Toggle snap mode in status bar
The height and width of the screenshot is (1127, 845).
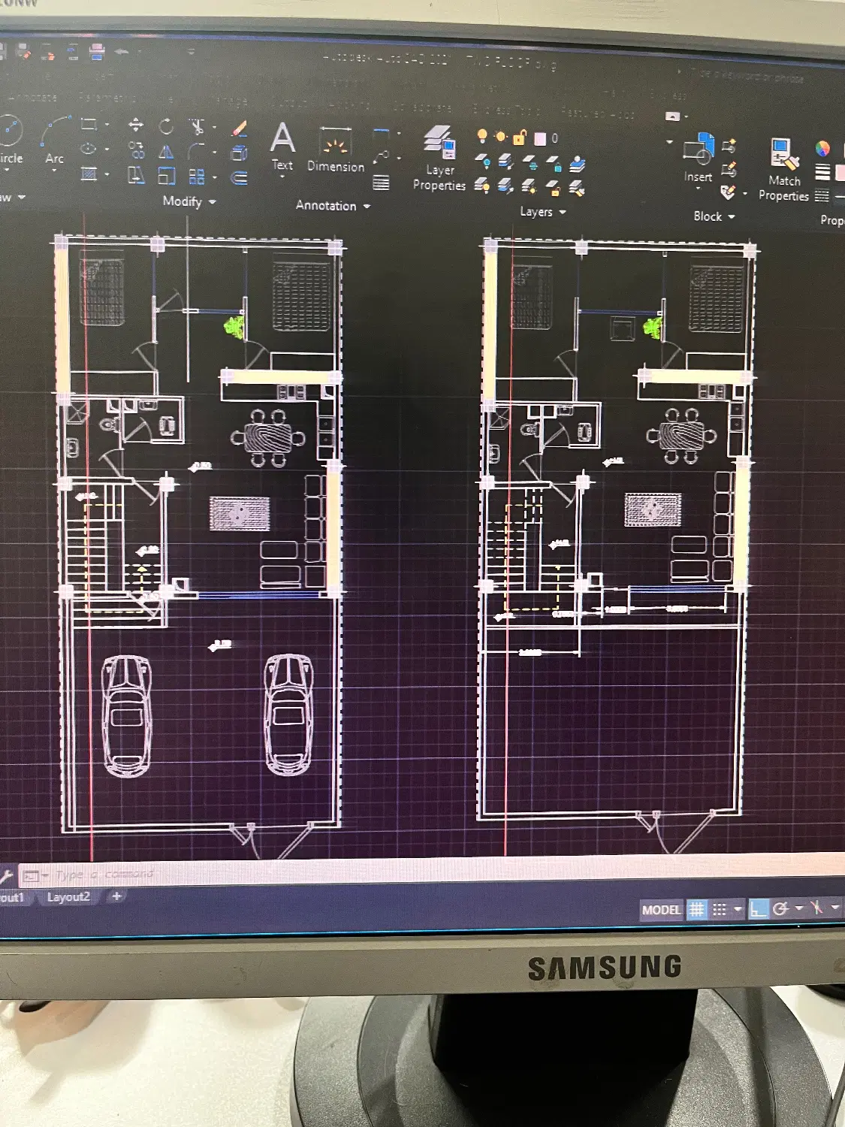[x=720, y=910]
